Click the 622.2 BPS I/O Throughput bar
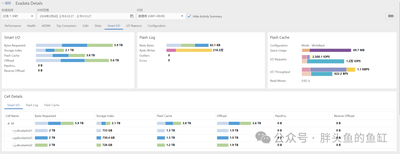Screen dimensions: 400x154 [317, 74]
